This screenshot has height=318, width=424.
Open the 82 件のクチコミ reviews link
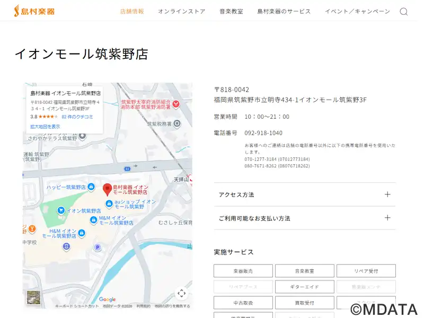[77, 117]
